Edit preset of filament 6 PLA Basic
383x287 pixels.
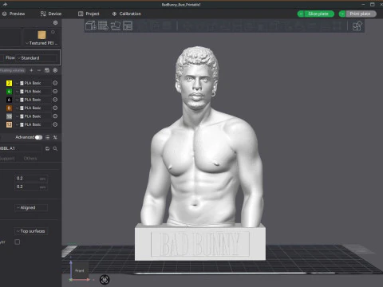(55, 100)
